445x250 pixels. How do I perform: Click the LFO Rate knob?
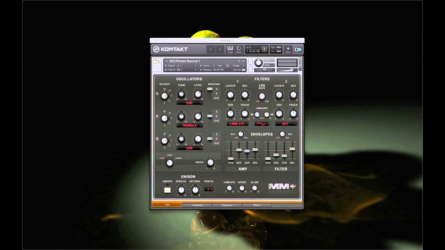point(262,96)
